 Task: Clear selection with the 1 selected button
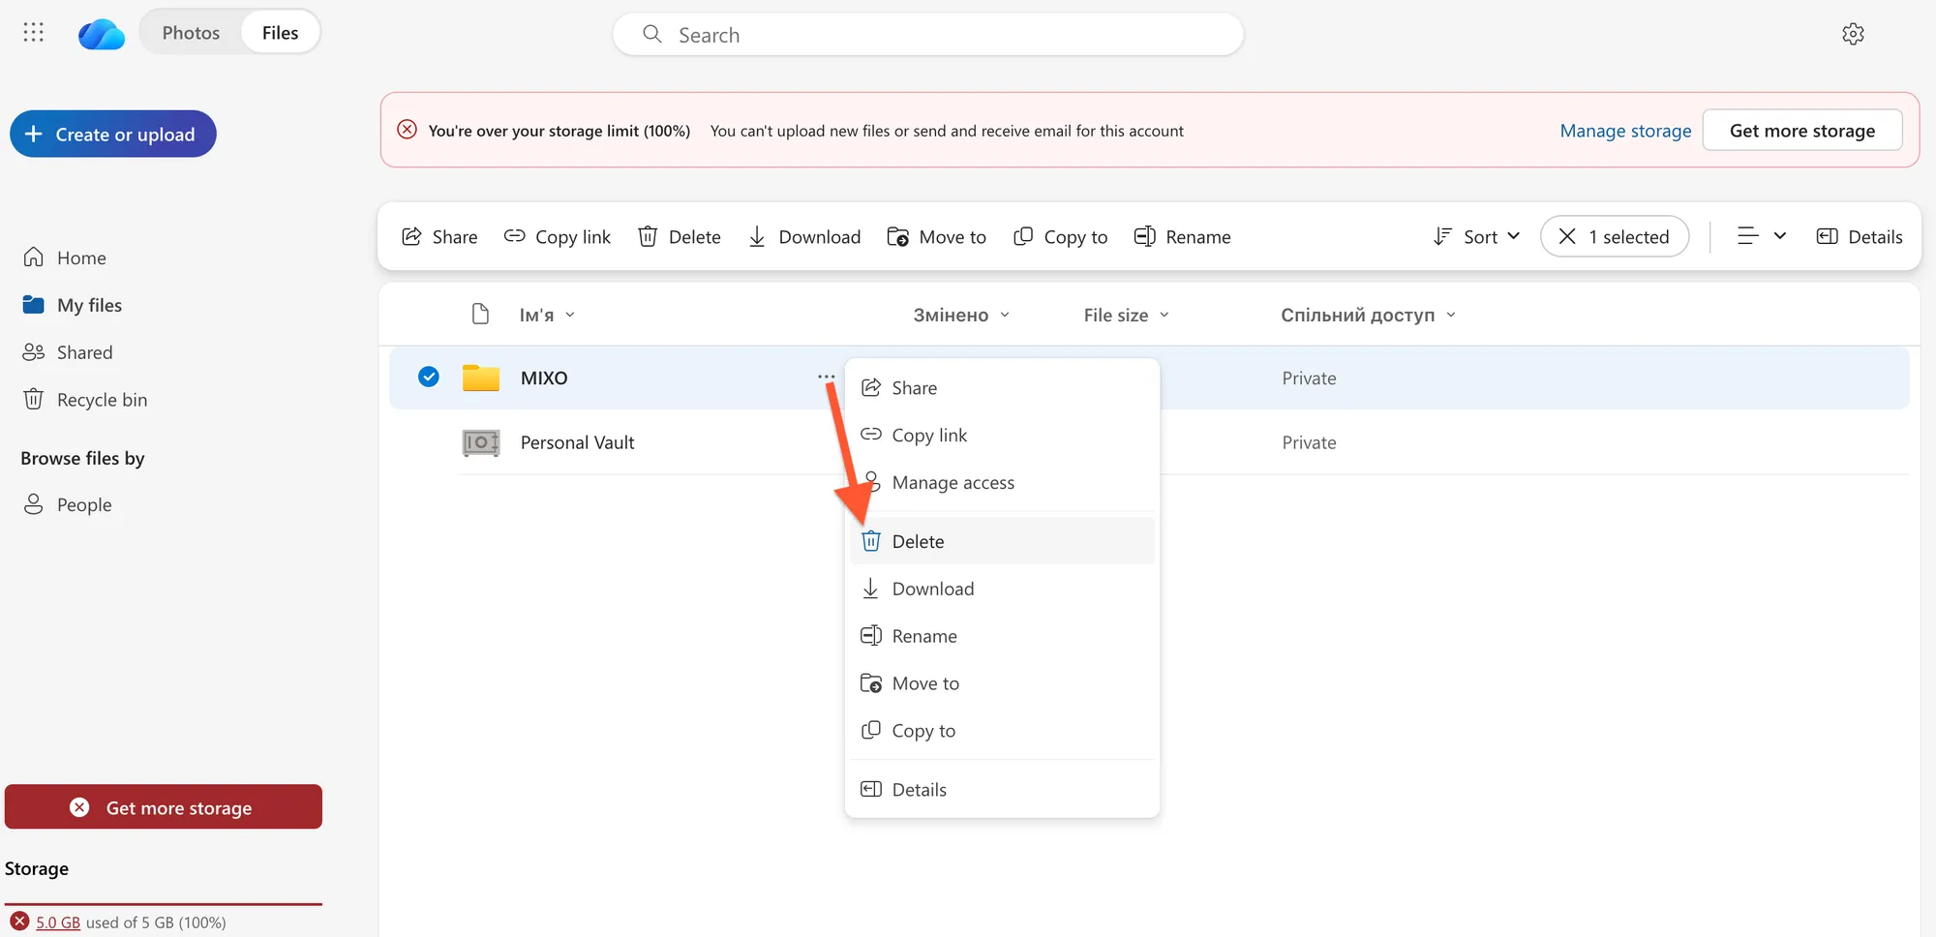1614,236
